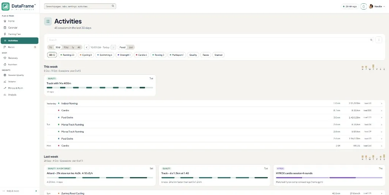Click the Last week daily load mini chart

pos(373,157)
